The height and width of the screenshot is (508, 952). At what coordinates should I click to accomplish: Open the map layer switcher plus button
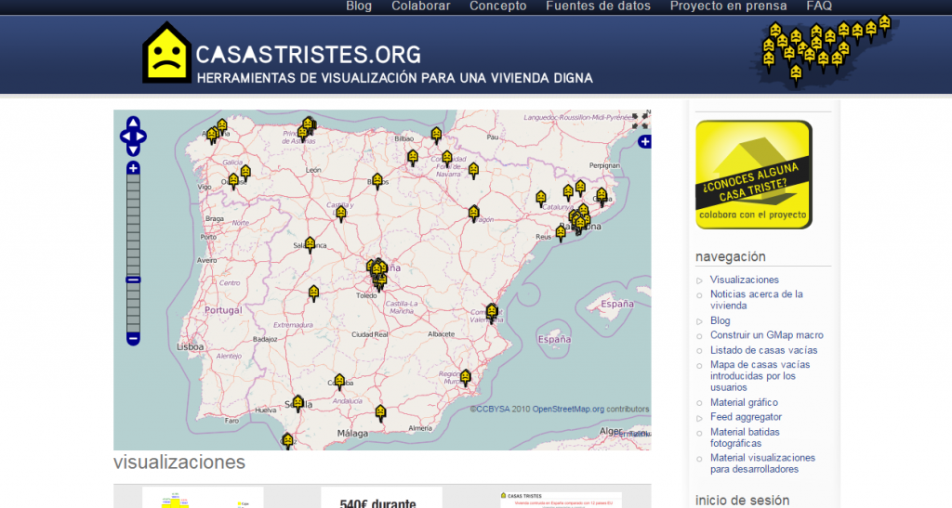tap(644, 142)
